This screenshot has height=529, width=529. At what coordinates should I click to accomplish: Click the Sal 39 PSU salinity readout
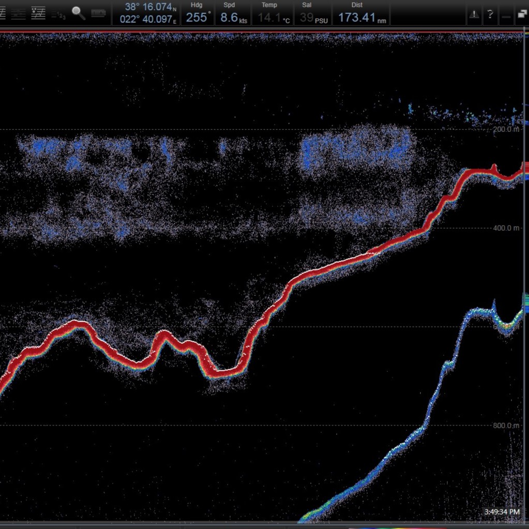tap(312, 13)
